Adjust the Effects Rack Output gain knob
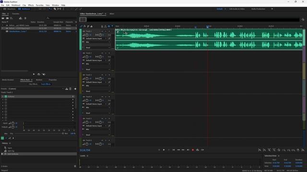This screenshot has height=172, width=307. [x=13, y=127]
